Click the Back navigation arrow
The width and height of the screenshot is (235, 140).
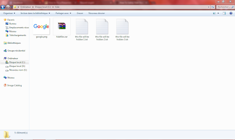[x=3, y=7]
